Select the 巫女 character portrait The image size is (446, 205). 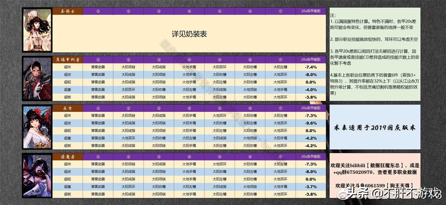point(37,127)
